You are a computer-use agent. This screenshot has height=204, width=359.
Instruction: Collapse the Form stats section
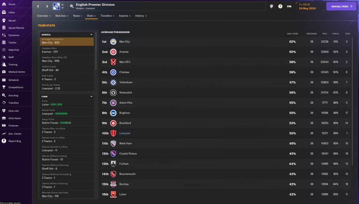(x=91, y=96)
